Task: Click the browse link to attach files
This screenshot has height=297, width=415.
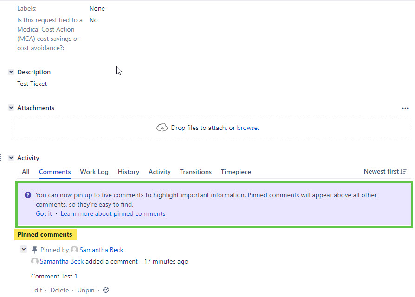Action: coord(247,128)
